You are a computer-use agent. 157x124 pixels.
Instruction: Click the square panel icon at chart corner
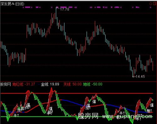pos(154,4)
